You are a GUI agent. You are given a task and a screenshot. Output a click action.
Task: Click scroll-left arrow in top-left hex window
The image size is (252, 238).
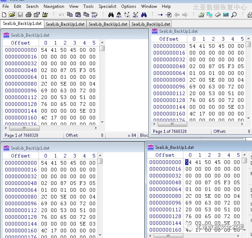click(6, 128)
